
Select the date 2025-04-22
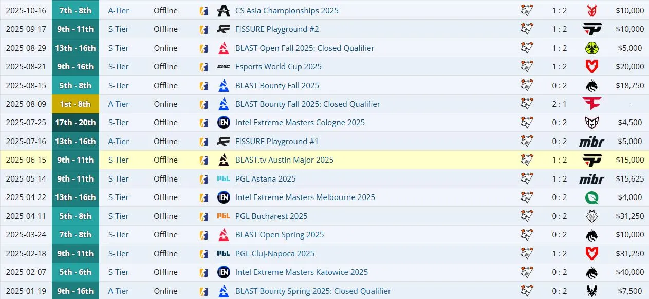pos(26,197)
